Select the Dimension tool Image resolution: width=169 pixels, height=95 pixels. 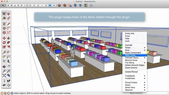point(8,53)
